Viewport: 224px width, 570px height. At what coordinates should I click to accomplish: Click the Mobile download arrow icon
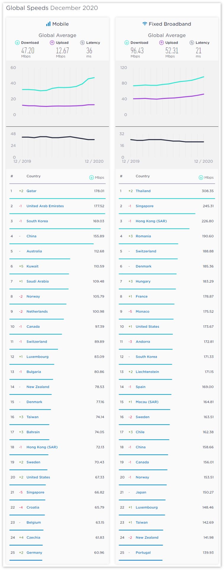pyautogui.click(x=17, y=43)
